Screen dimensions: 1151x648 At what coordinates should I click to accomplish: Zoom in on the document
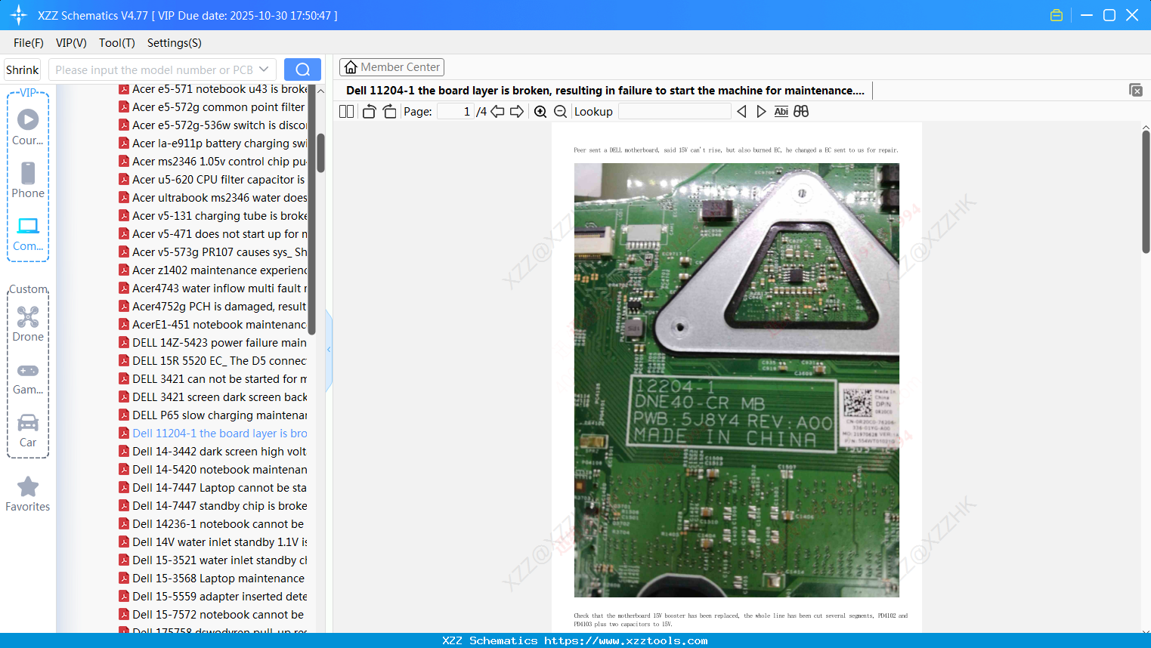(540, 112)
